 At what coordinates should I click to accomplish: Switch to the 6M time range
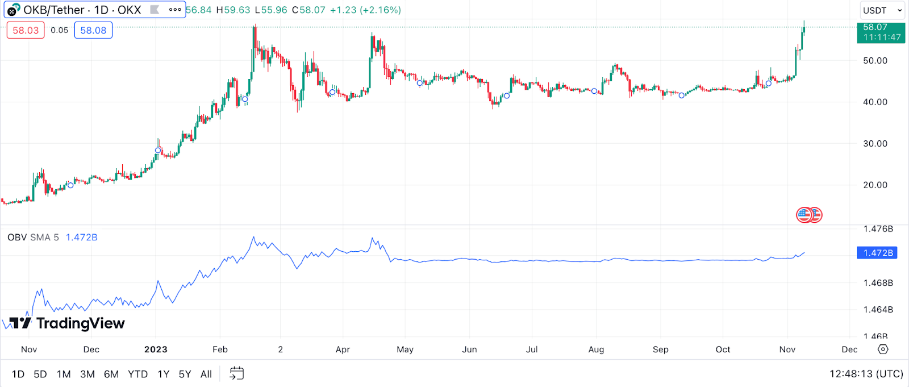111,374
